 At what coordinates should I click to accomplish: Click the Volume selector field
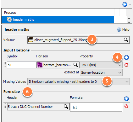(79, 40)
